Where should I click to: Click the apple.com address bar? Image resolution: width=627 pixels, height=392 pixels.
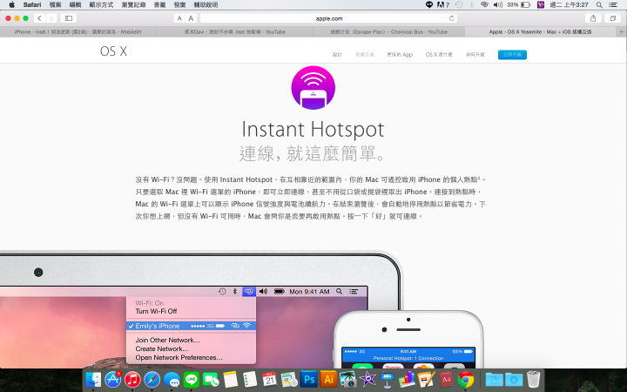328,18
